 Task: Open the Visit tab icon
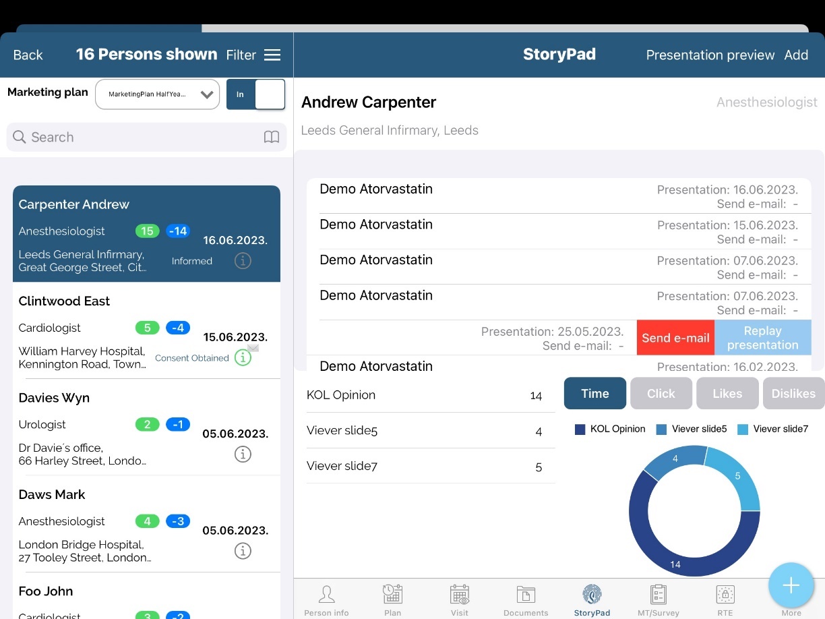[x=460, y=595]
